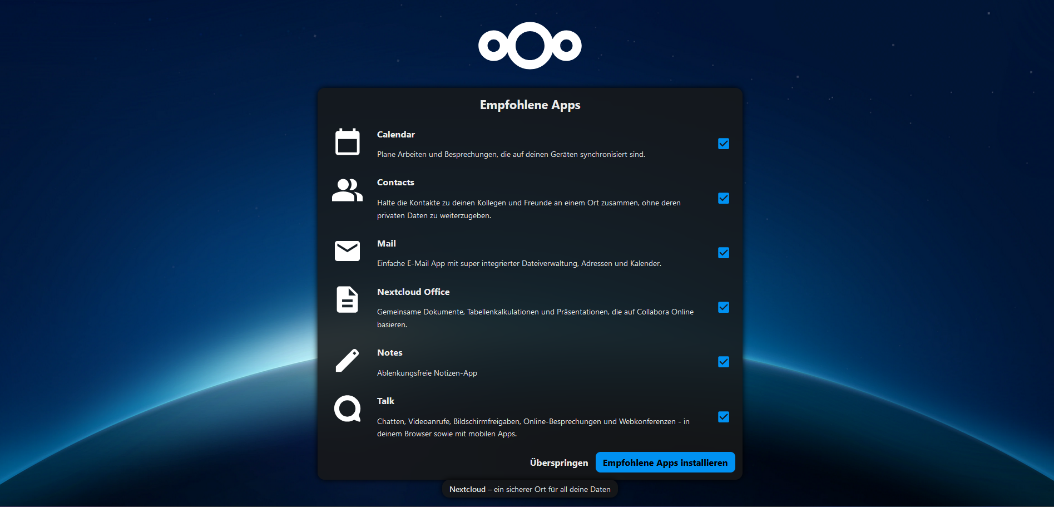The width and height of the screenshot is (1054, 507).
Task: Click the Calendar title text
Action: tap(396, 135)
